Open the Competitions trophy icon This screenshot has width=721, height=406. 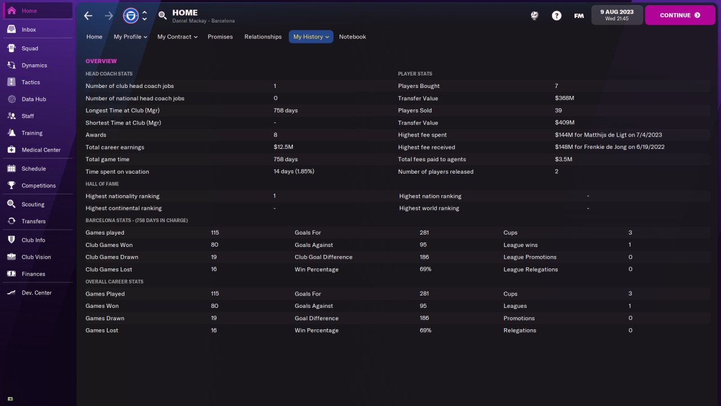[11, 186]
